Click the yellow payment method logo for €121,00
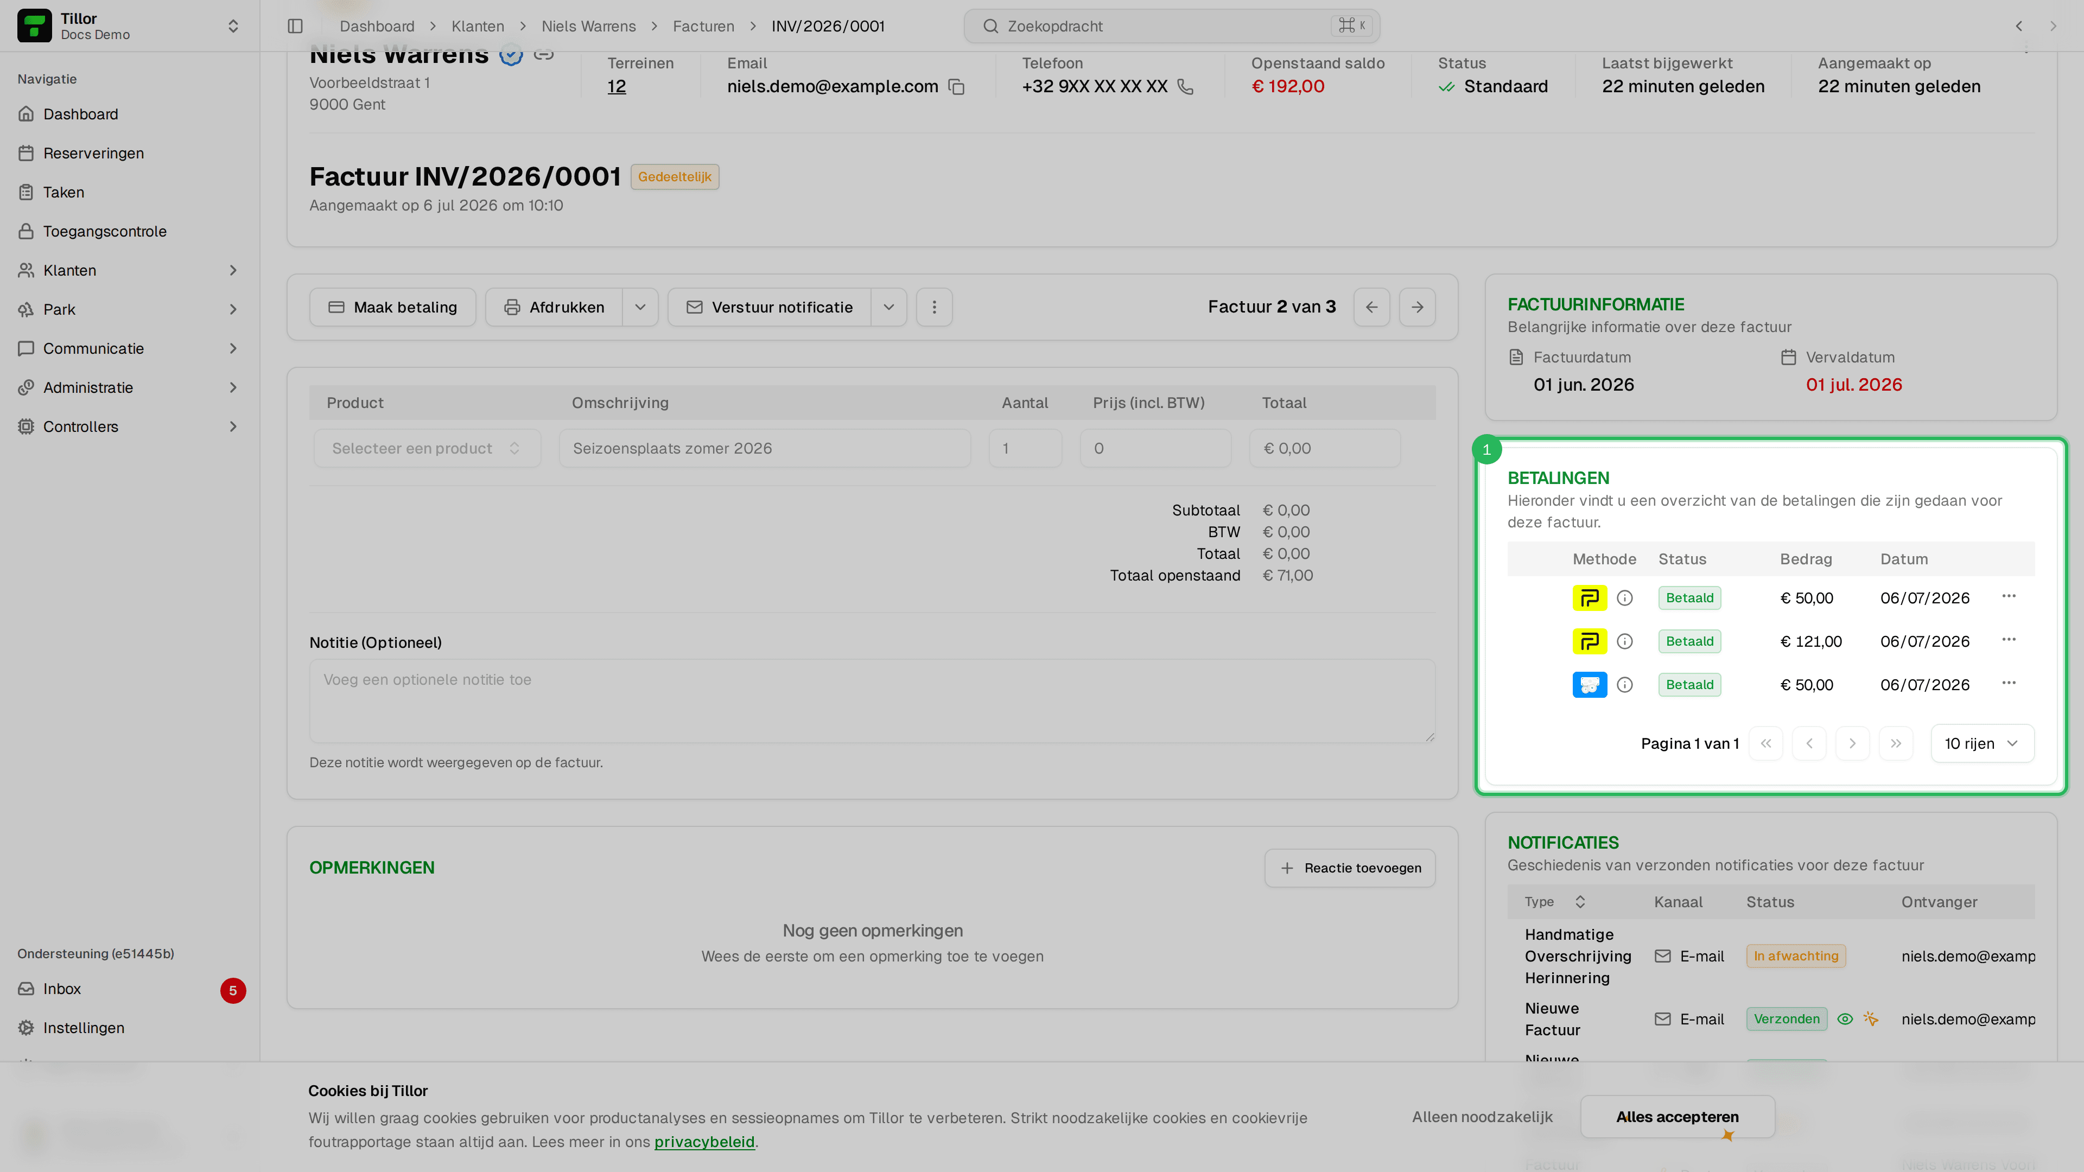Image resolution: width=2084 pixels, height=1172 pixels. (1590, 641)
